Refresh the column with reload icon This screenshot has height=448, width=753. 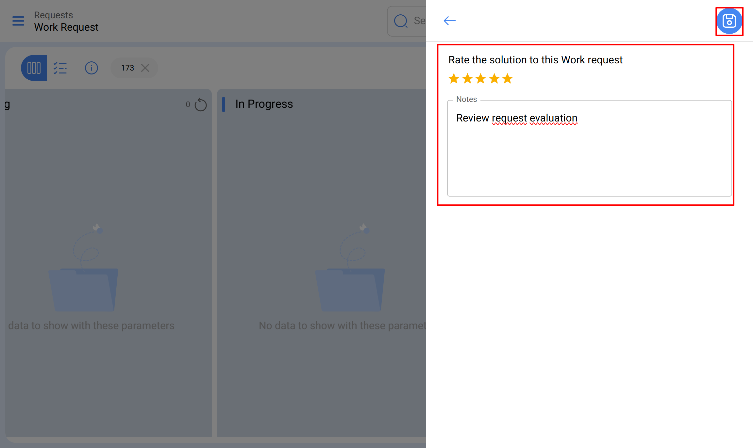coord(200,105)
